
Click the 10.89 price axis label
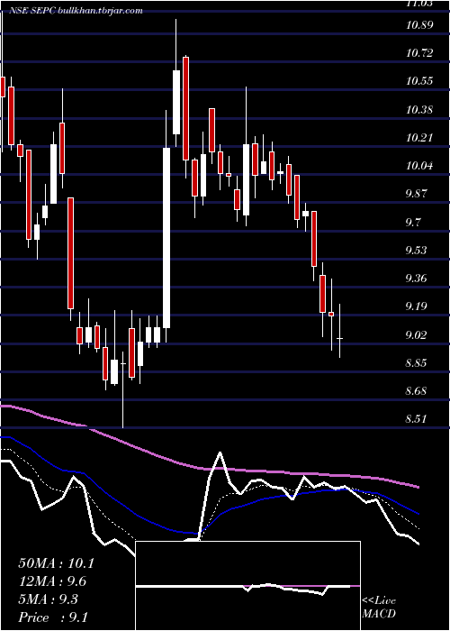[x=419, y=25]
